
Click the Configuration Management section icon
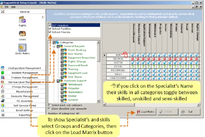click(3, 68)
